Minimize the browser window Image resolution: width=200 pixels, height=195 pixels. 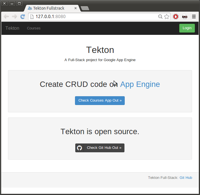[12, 3]
